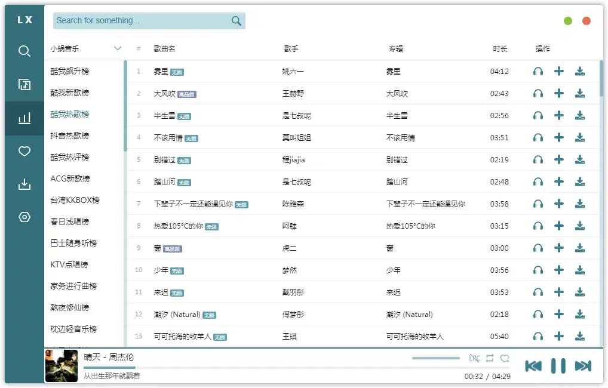Screen dimensions: 608x388
Task: Close window with red dot
Action: click(x=586, y=21)
